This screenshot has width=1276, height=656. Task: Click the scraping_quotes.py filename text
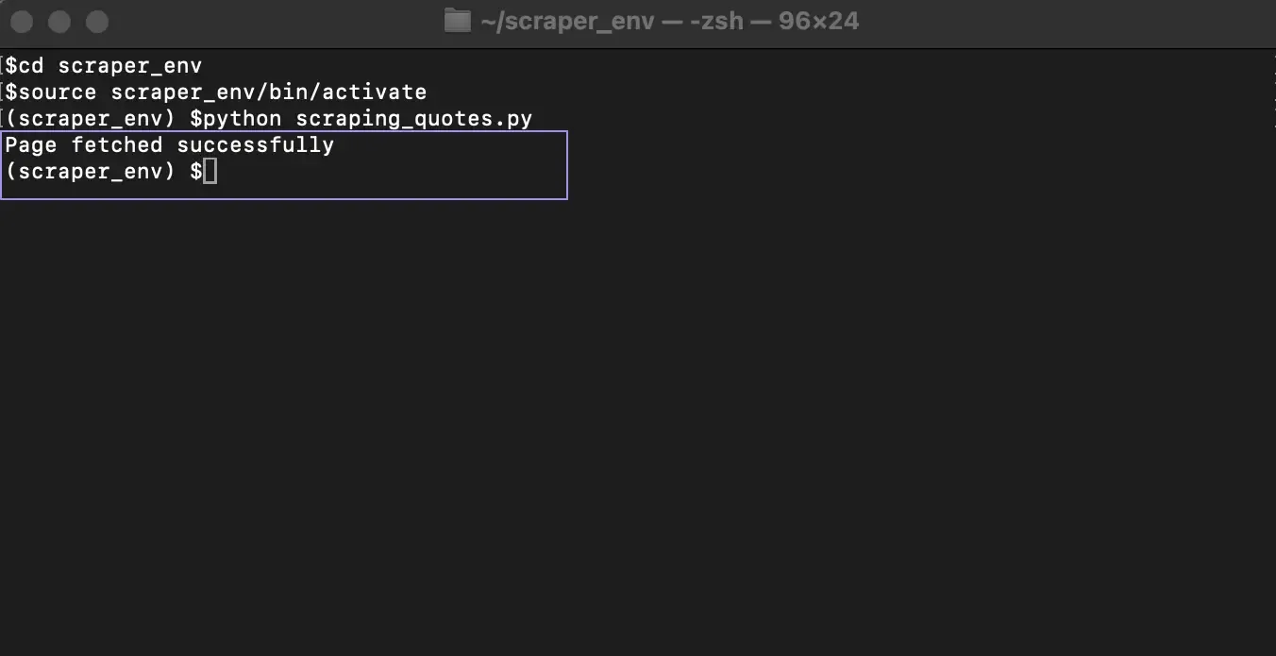pyautogui.click(x=415, y=118)
